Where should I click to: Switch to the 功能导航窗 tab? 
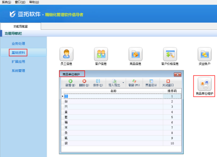coord(21,26)
